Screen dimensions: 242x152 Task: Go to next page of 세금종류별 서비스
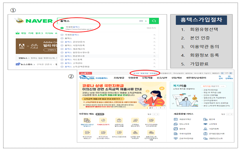pos(231,114)
